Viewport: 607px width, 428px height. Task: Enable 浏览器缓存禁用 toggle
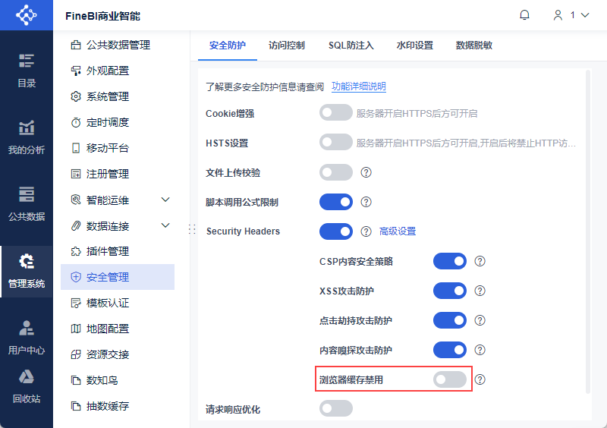(449, 379)
